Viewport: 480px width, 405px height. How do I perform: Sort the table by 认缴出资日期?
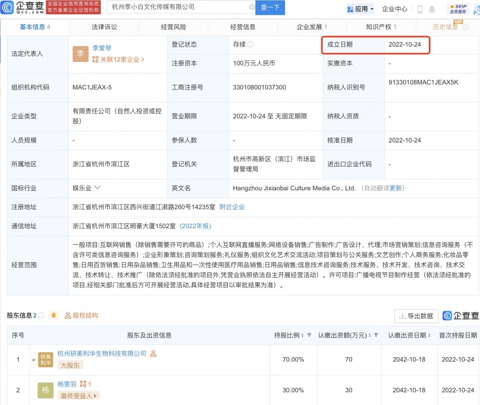429,336
